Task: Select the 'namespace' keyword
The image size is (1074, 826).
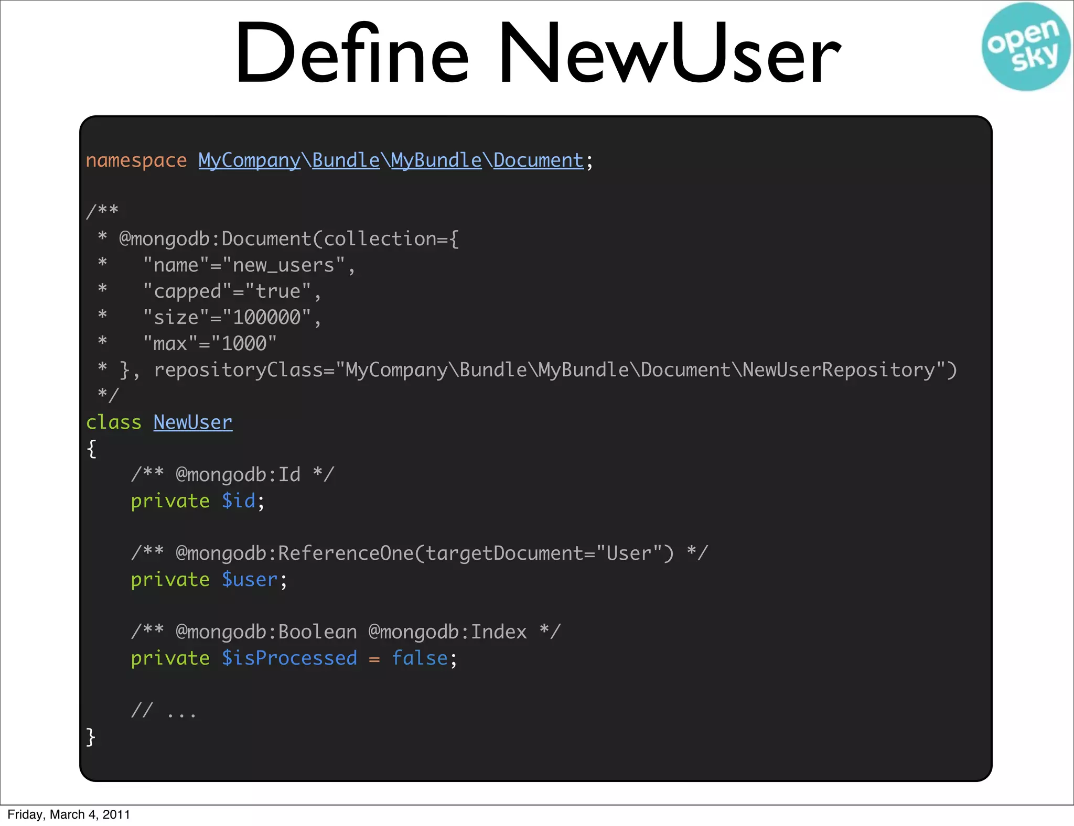Action: click(x=136, y=160)
